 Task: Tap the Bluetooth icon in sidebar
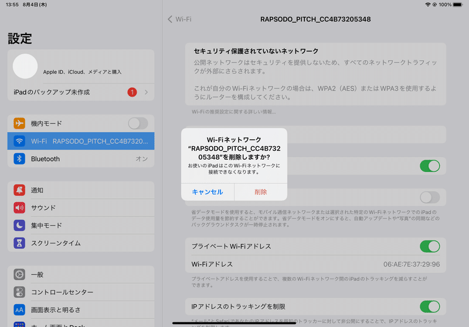click(19, 159)
